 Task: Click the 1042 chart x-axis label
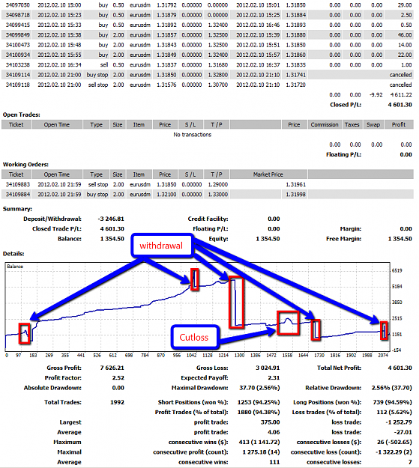[x=192, y=355]
